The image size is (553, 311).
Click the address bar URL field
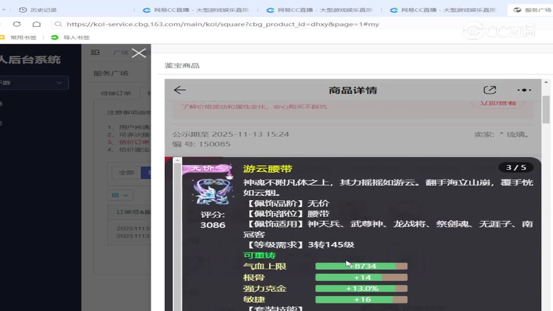point(222,24)
